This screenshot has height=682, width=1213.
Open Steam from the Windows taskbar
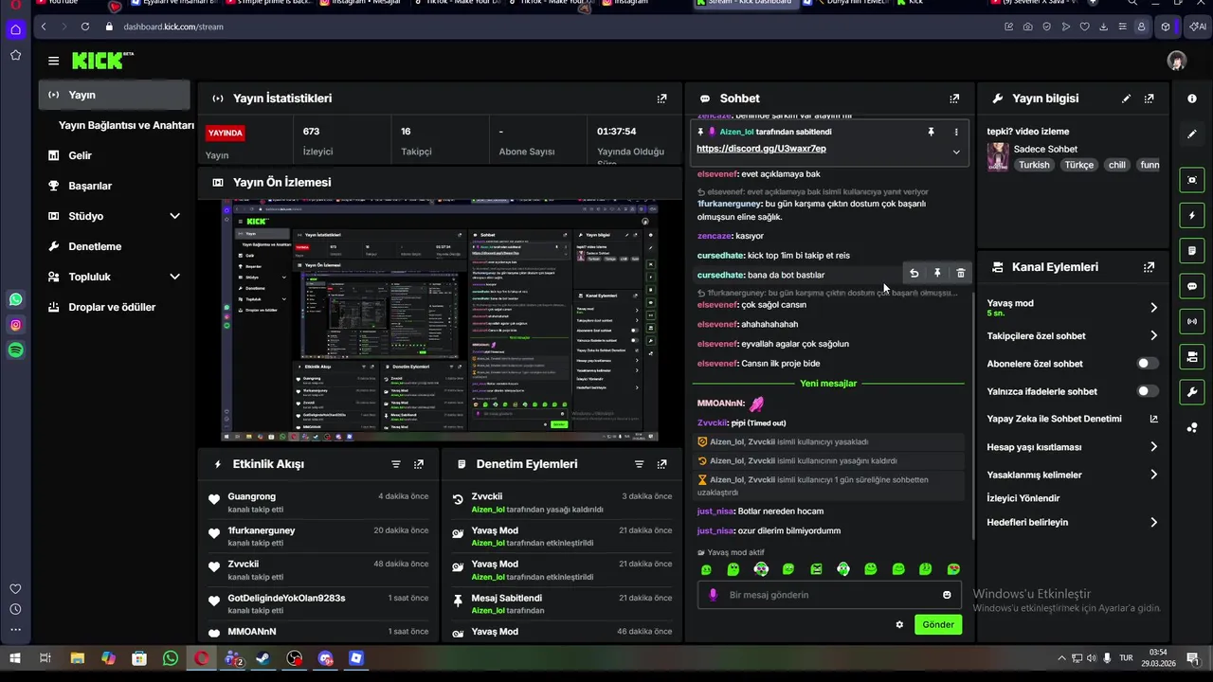pos(263,658)
